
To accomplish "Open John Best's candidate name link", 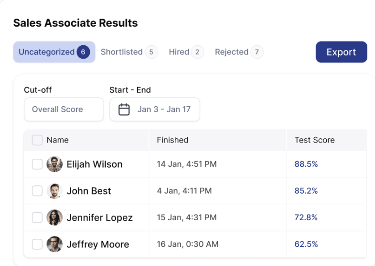I will click(89, 191).
